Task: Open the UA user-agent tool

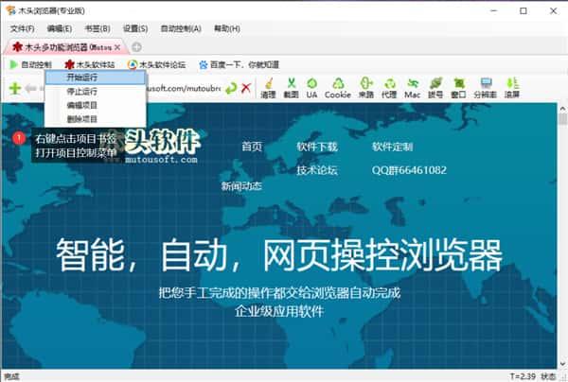Action: (x=311, y=87)
